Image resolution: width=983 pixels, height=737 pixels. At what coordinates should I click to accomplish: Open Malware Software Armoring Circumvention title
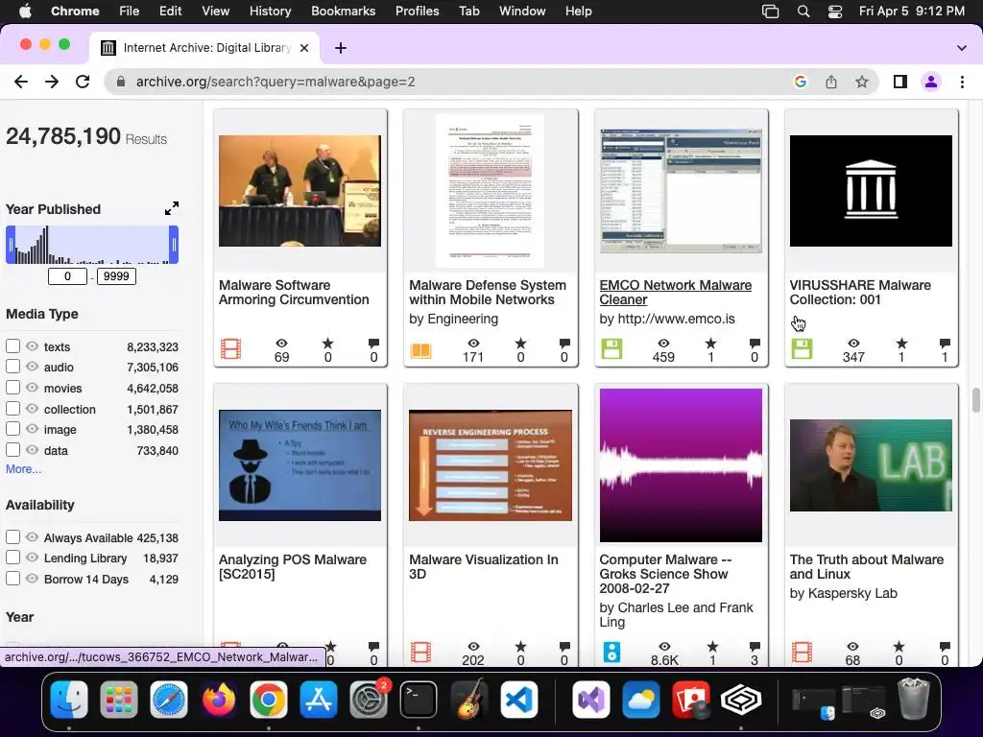(x=294, y=292)
